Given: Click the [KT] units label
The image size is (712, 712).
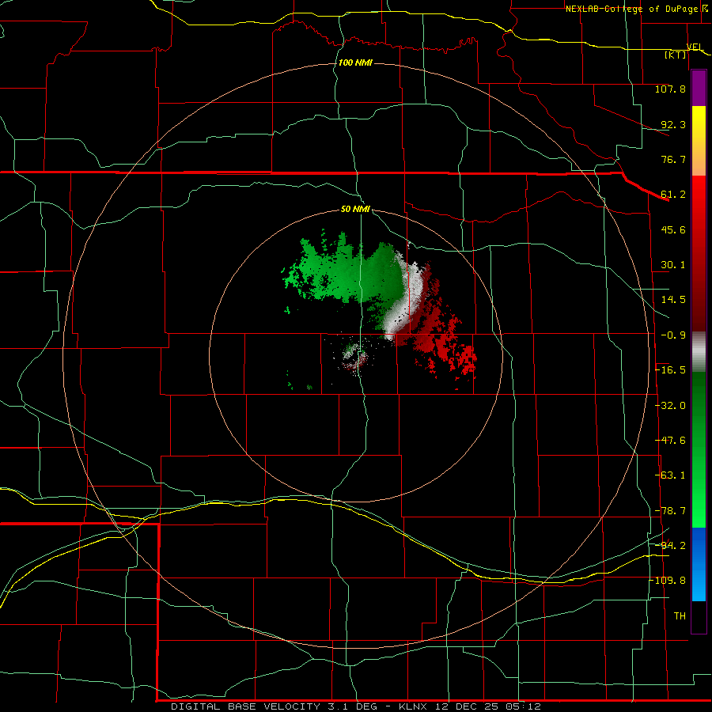Looking at the screenshot, I should [x=676, y=55].
